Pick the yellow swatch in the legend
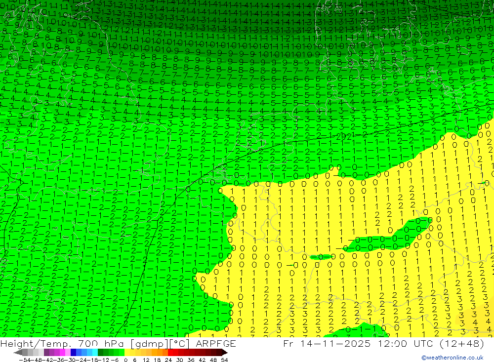This screenshot has height=362, width=494. coord(127,352)
